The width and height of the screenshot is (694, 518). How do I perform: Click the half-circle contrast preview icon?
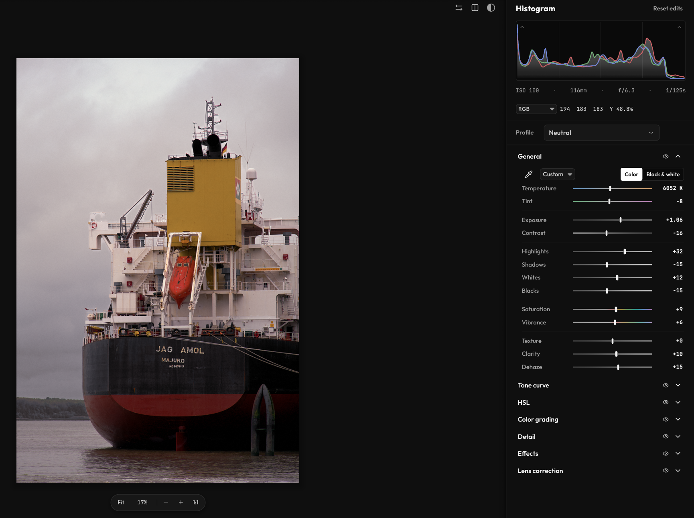pos(491,8)
